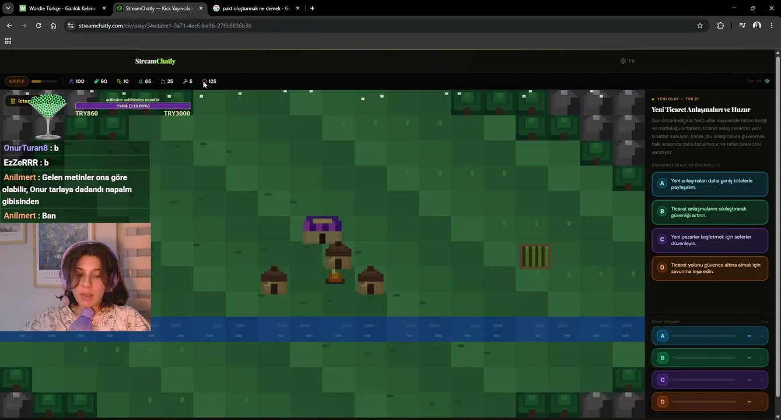Reload the page with the refresh icon
Viewport: 781px width, 420px height.
[x=38, y=26]
